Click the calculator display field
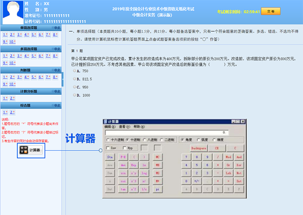This screenshot has width=303, height=215. click(x=167, y=132)
